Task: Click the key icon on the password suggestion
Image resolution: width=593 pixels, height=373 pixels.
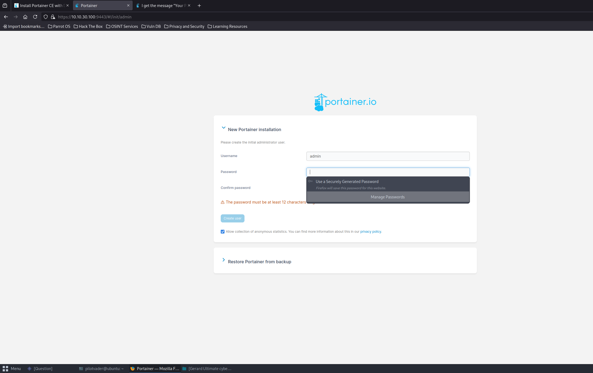Action: pos(311,182)
